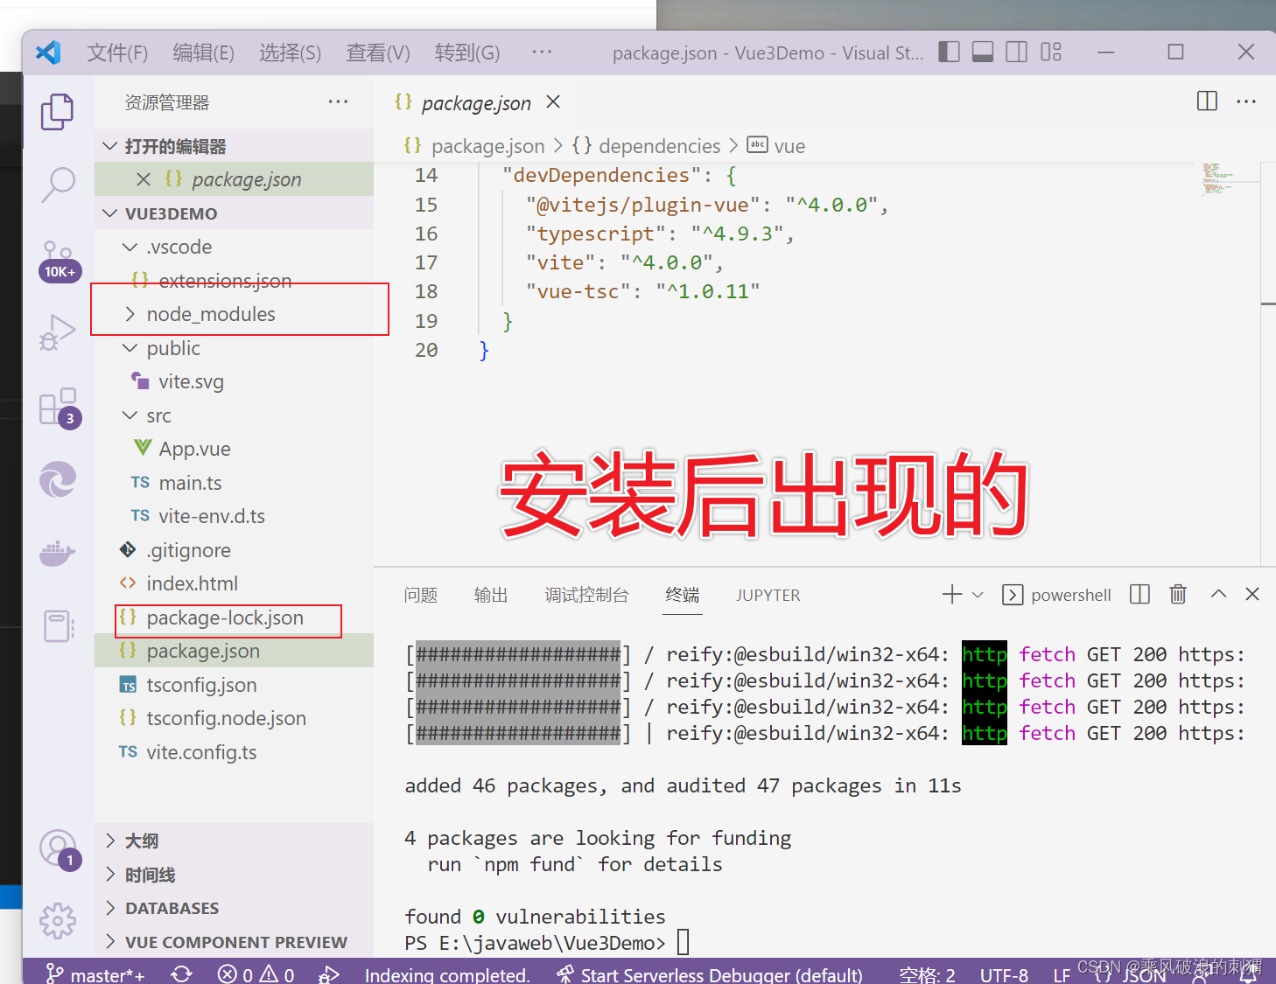The image size is (1276, 984).
Task: Switch to the 调试控制台 panel tab
Action: tap(586, 595)
